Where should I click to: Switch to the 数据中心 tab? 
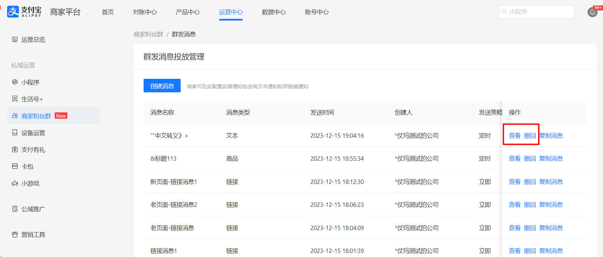coord(274,12)
